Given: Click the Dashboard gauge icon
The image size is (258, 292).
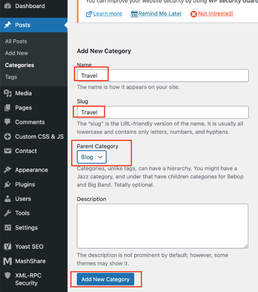Looking at the screenshot, I should pyautogui.click(x=7, y=6).
